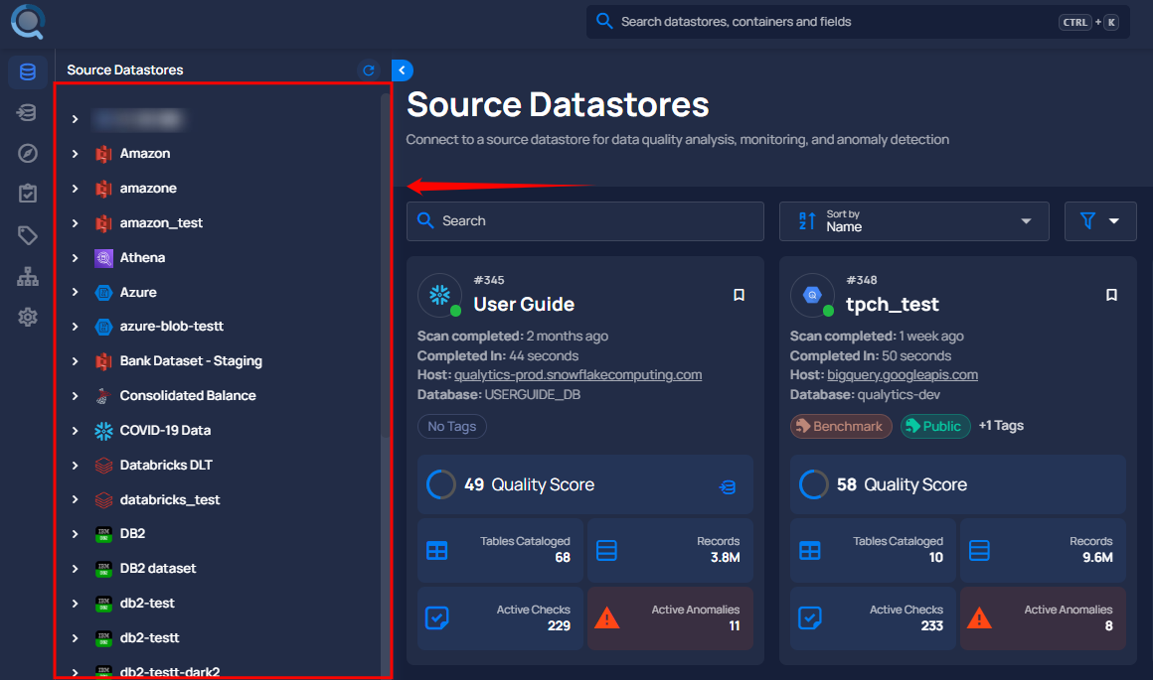Expand the Amazon datastore
Screen dimensions: 1153x680
(x=75, y=154)
